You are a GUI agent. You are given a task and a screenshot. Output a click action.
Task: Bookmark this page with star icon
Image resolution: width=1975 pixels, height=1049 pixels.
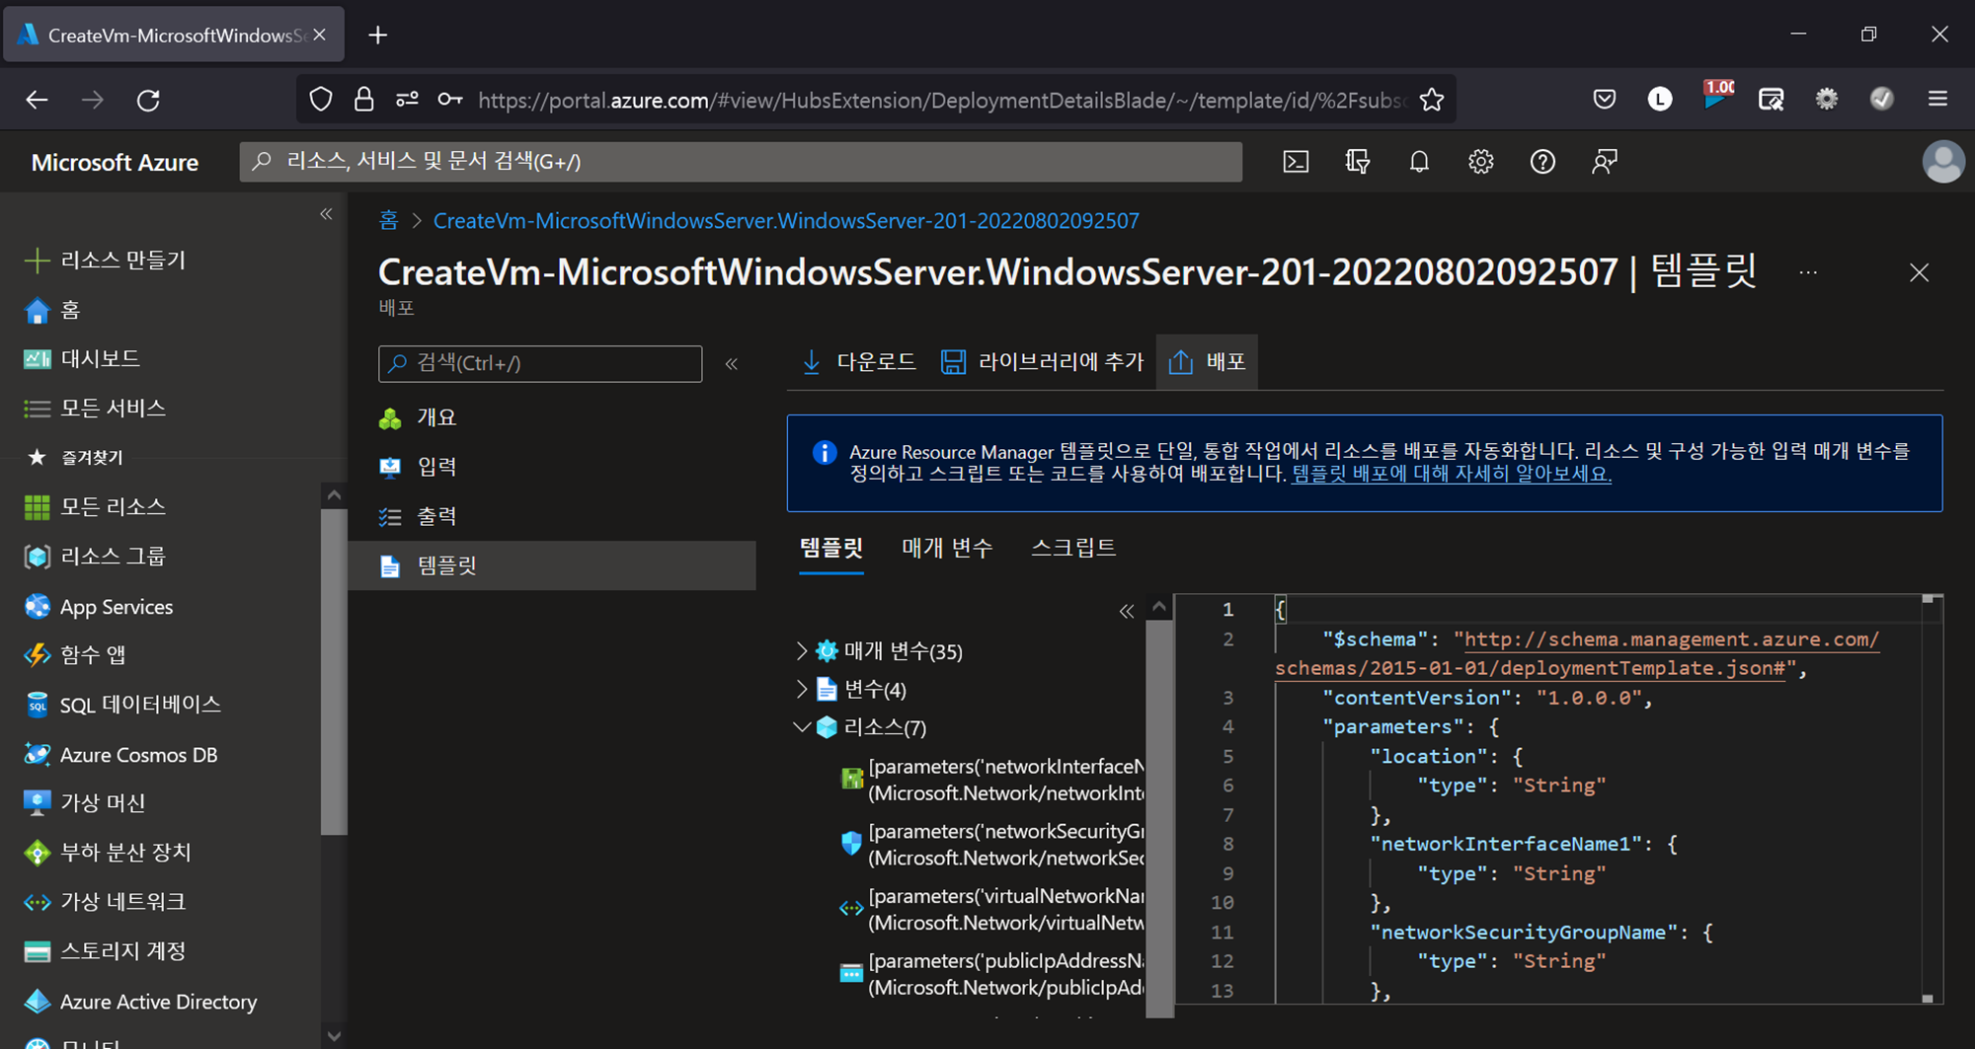tap(1432, 100)
